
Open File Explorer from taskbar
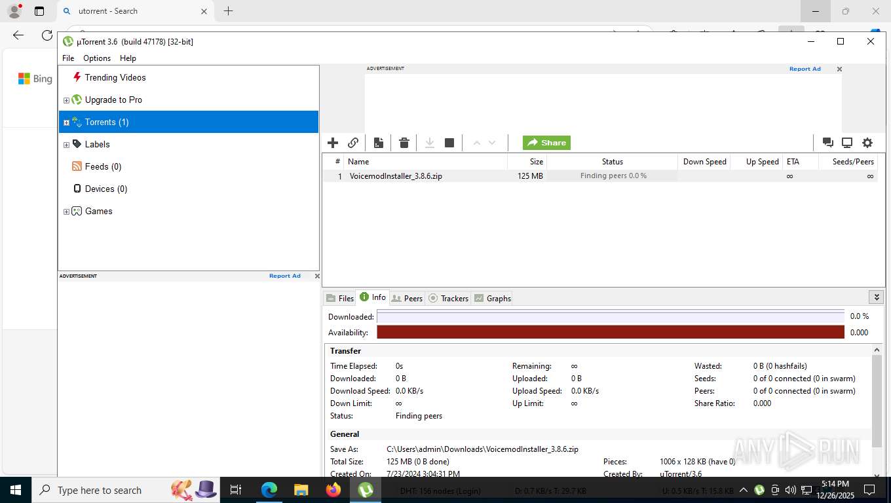point(301,490)
